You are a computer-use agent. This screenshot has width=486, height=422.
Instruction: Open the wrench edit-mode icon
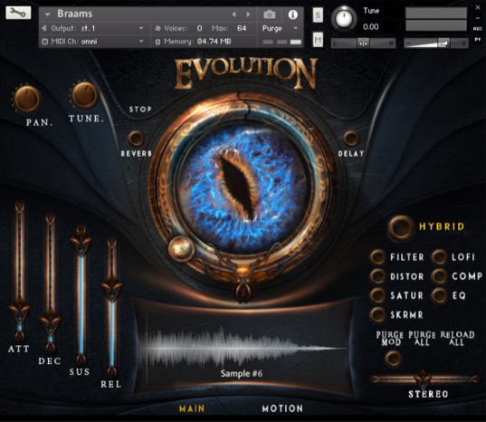tap(18, 13)
